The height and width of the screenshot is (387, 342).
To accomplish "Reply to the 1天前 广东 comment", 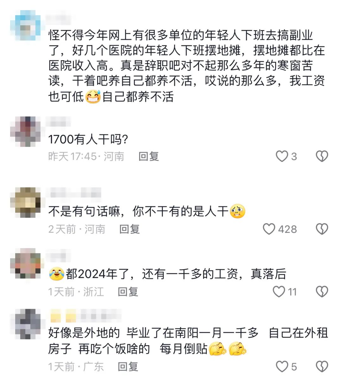I will pyautogui.click(x=128, y=367).
